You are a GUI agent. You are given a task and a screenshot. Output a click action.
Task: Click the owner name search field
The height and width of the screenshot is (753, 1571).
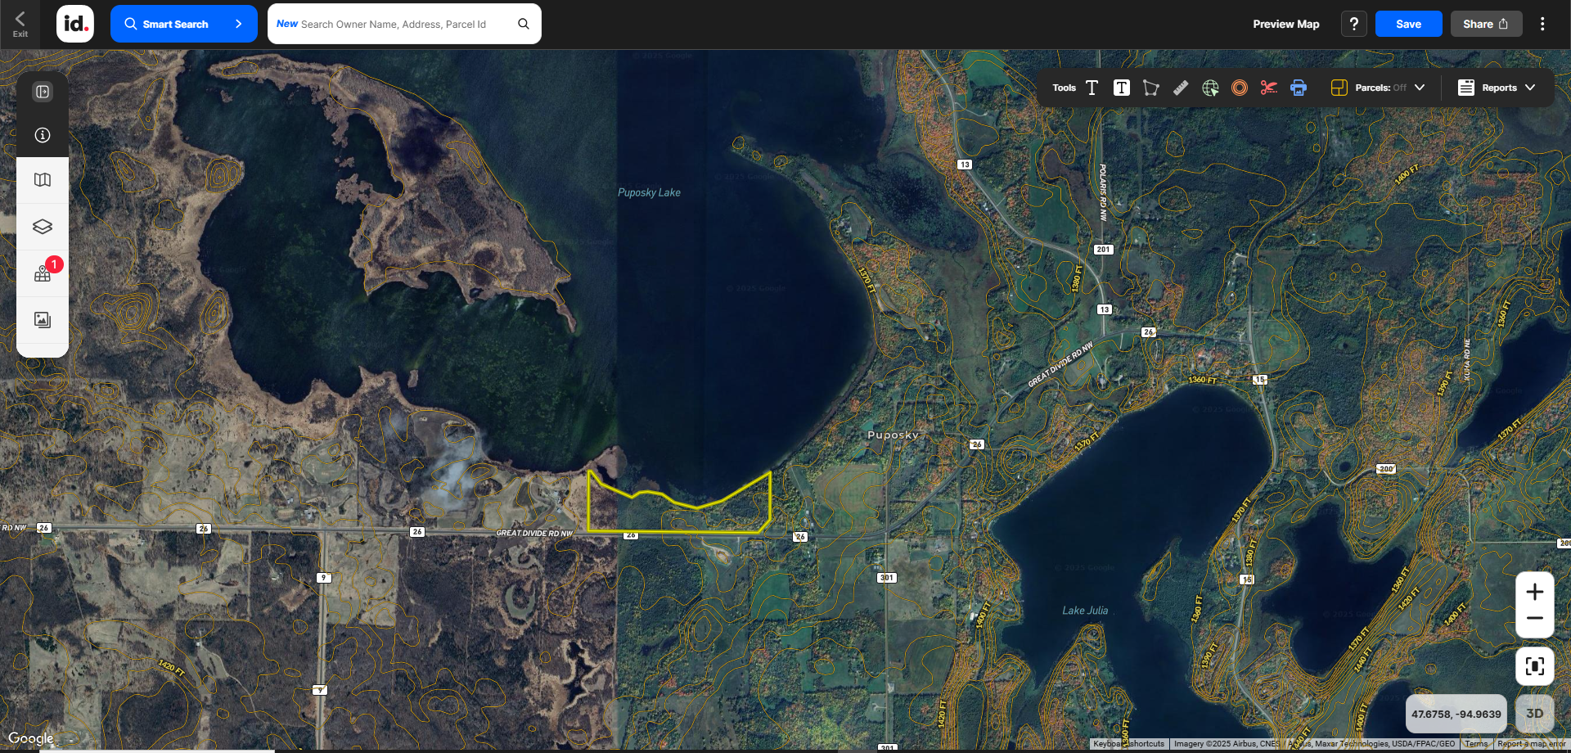pos(393,24)
